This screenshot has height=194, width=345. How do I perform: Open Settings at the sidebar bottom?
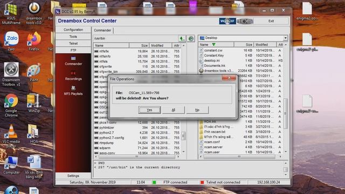tap(73, 176)
